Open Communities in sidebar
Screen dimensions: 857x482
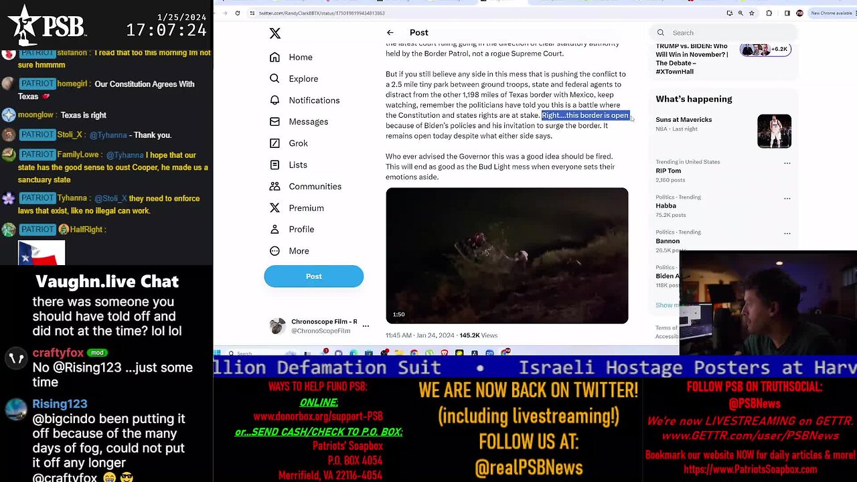(x=305, y=186)
